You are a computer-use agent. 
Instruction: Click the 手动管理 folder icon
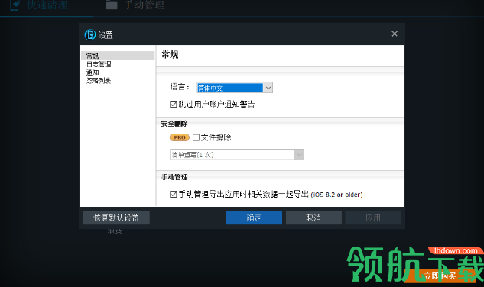click(112, 5)
